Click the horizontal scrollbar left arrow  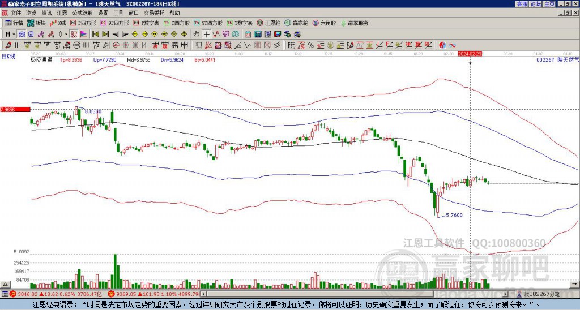click(204, 294)
